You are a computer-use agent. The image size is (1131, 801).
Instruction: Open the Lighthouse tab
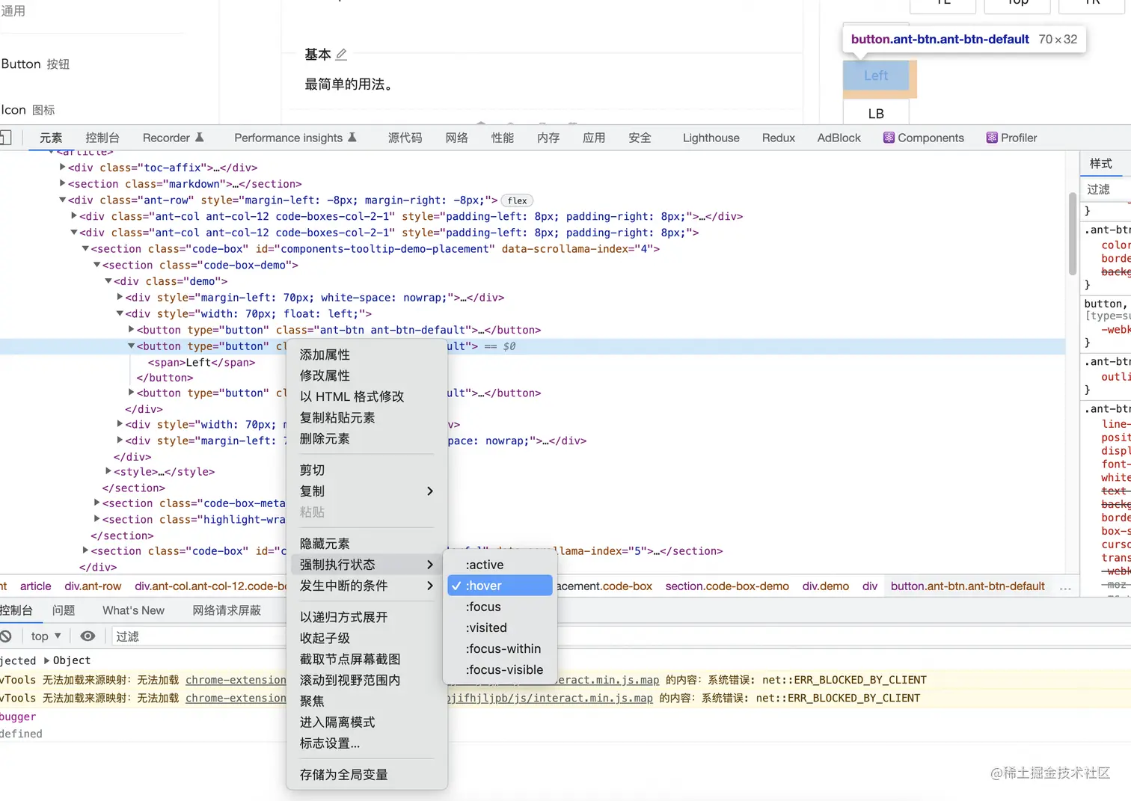click(711, 138)
